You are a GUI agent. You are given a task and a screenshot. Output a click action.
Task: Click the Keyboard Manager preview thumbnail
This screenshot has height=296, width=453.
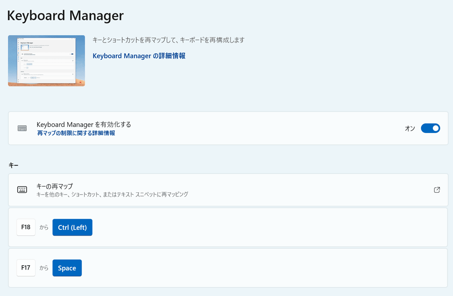click(47, 61)
